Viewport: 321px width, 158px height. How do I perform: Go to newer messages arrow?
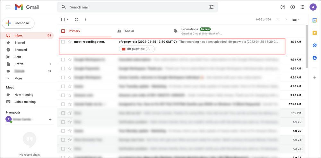(x=277, y=20)
